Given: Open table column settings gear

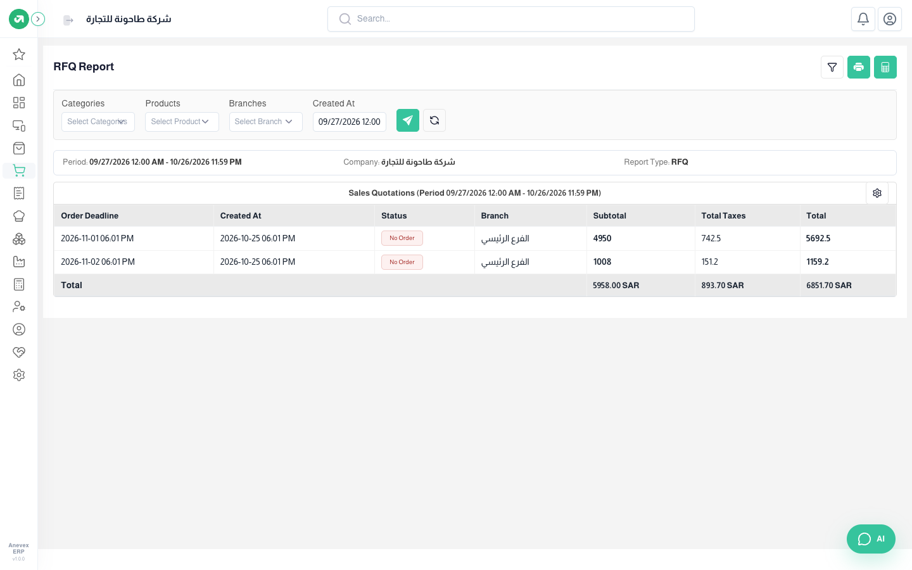Looking at the screenshot, I should 877,193.
